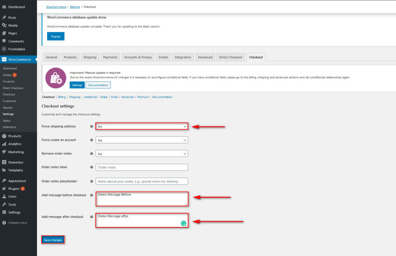
Task: Click the Add message after checkout textarea
Action: 142,220
